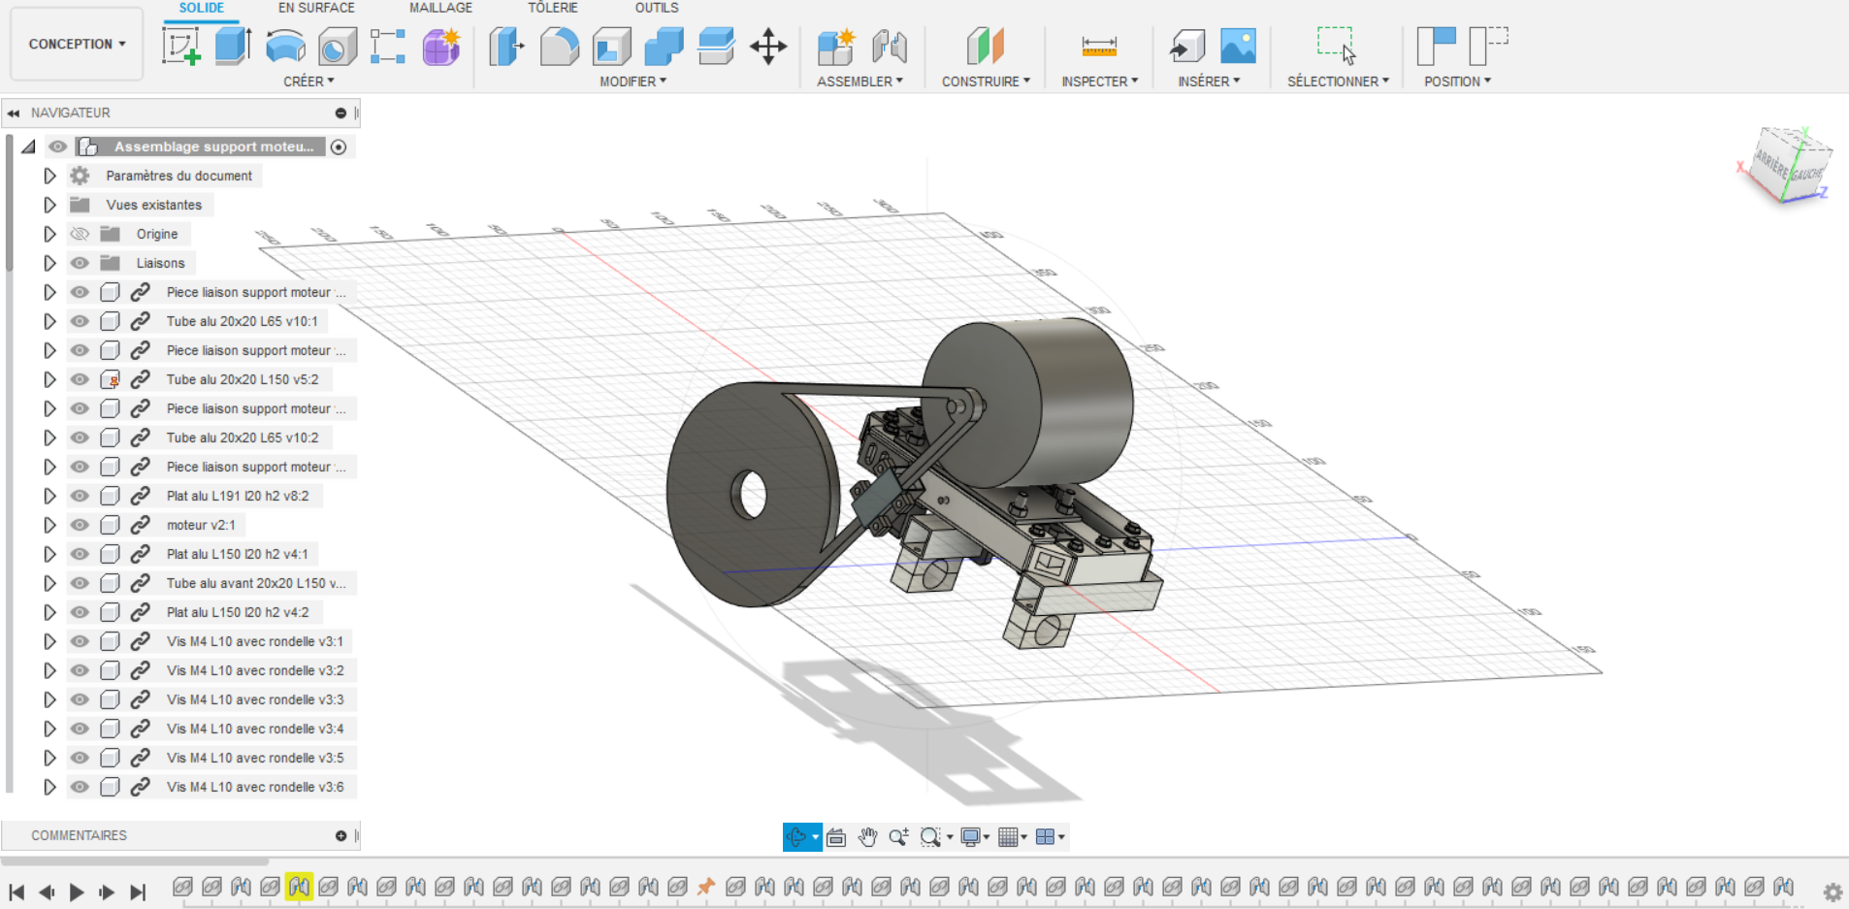Click the Fillet tool in Modifier
The width and height of the screenshot is (1849, 909).
(559, 47)
